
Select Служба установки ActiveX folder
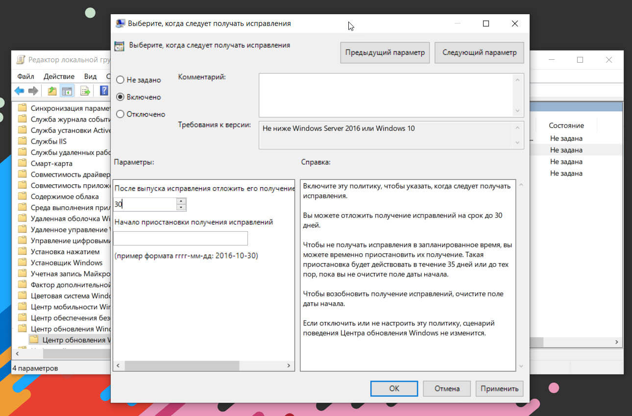pyautogui.click(x=64, y=130)
